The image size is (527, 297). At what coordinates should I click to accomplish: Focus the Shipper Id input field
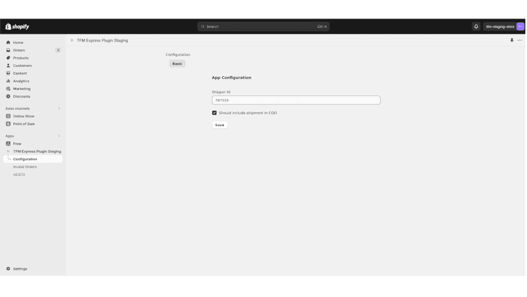[296, 100]
